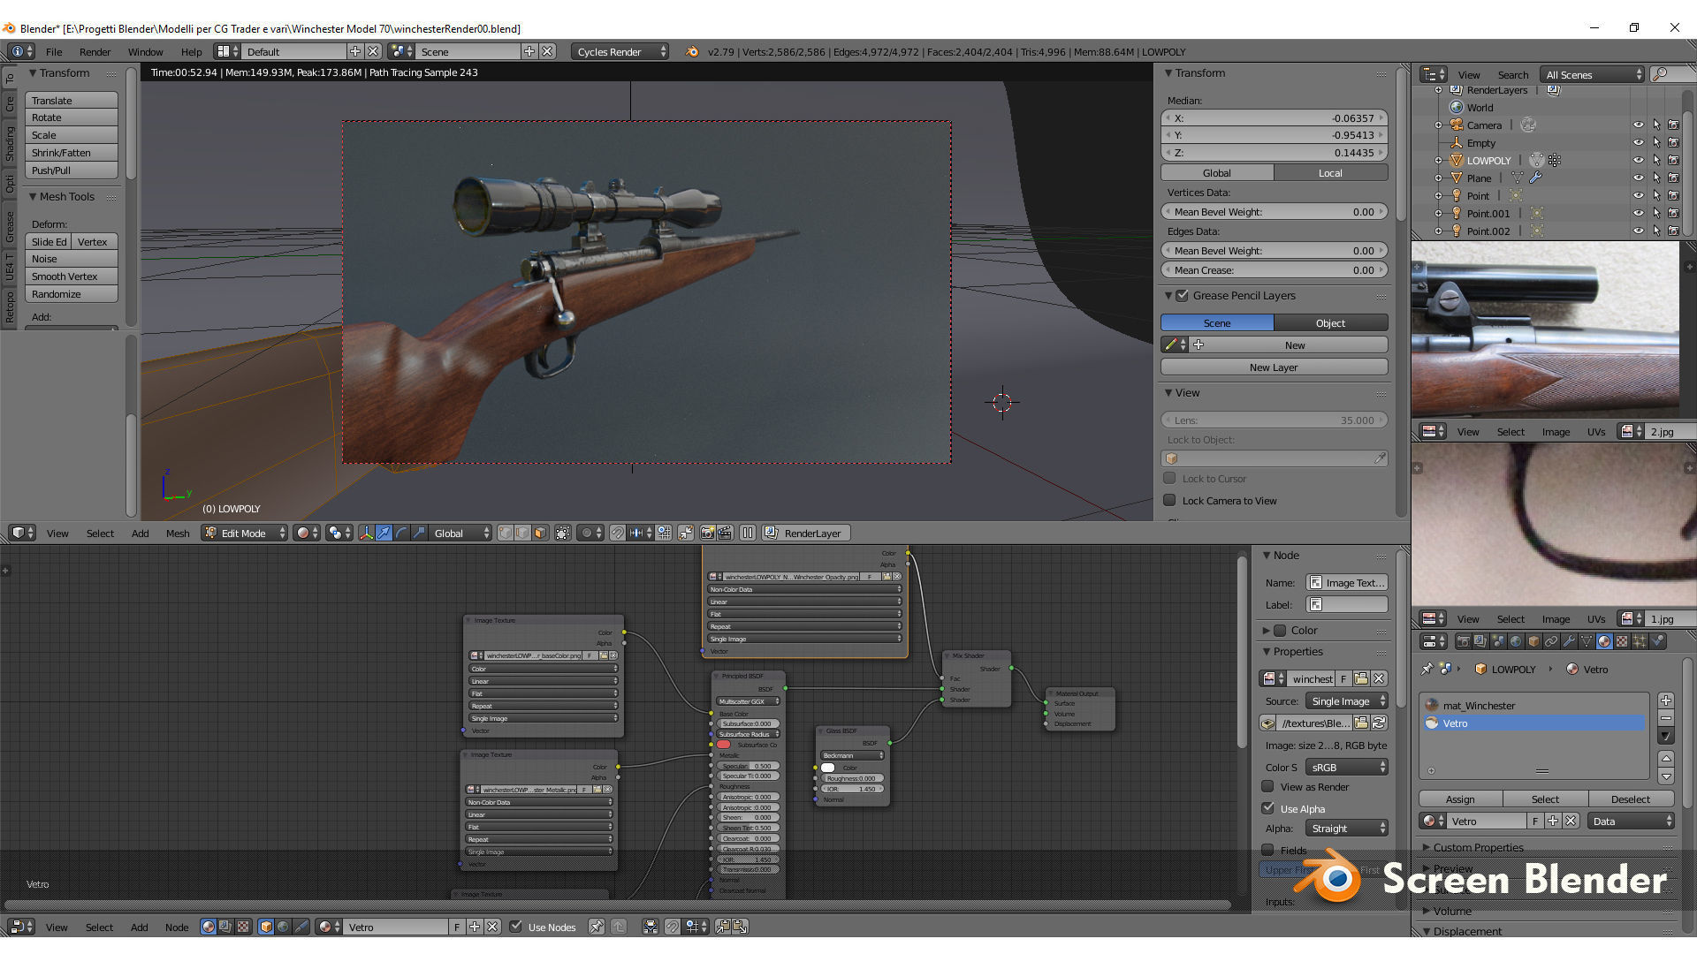
Task: Toggle the Grease Pencil Layers checkbox
Action: coord(1182,295)
